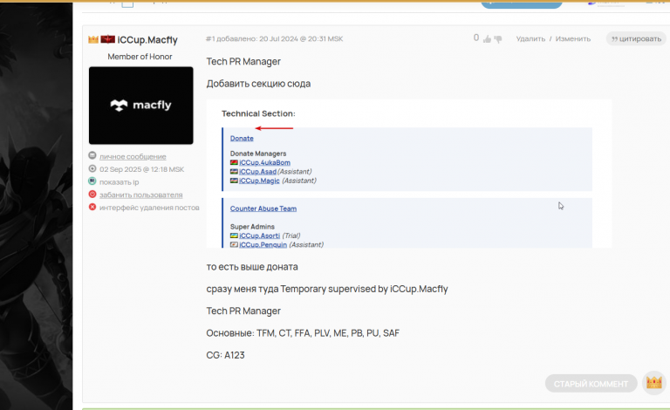This screenshot has width=670, height=410.
Task: Click the СТАРЫЙ КОММЕНТ button
Action: coord(591,384)
